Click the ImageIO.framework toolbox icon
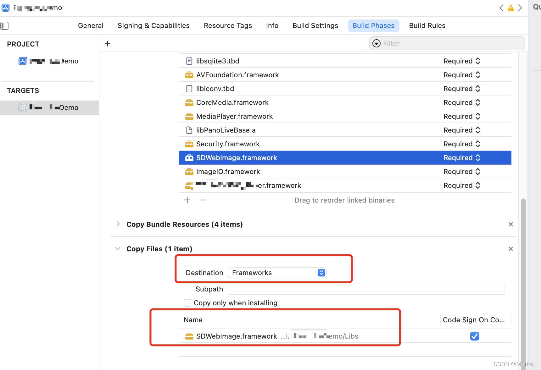Screen dimensions: 541x370 pos(189,171)
